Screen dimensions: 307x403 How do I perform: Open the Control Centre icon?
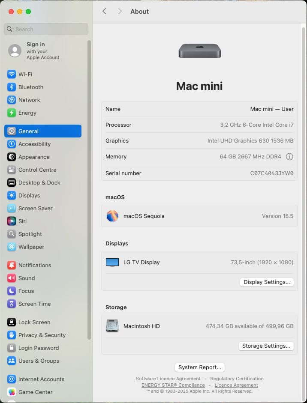(11, 170)
